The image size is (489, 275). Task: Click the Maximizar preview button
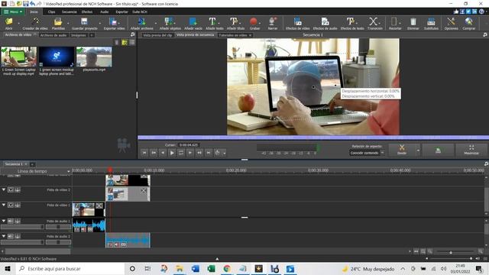point(471,150)
